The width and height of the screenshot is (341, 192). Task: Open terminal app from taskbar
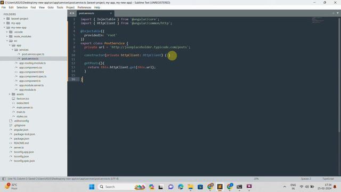point(239,187)
